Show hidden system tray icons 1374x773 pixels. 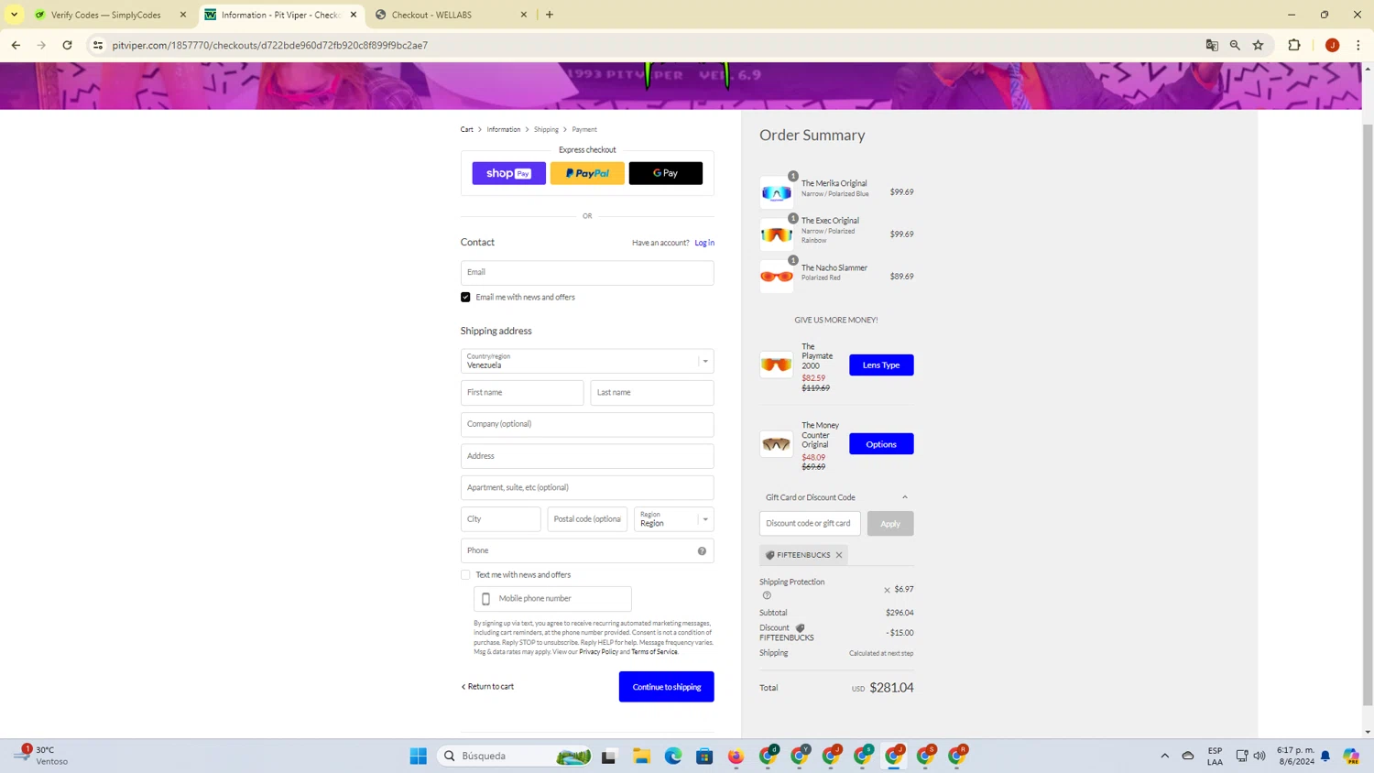tap(1165, 756)
